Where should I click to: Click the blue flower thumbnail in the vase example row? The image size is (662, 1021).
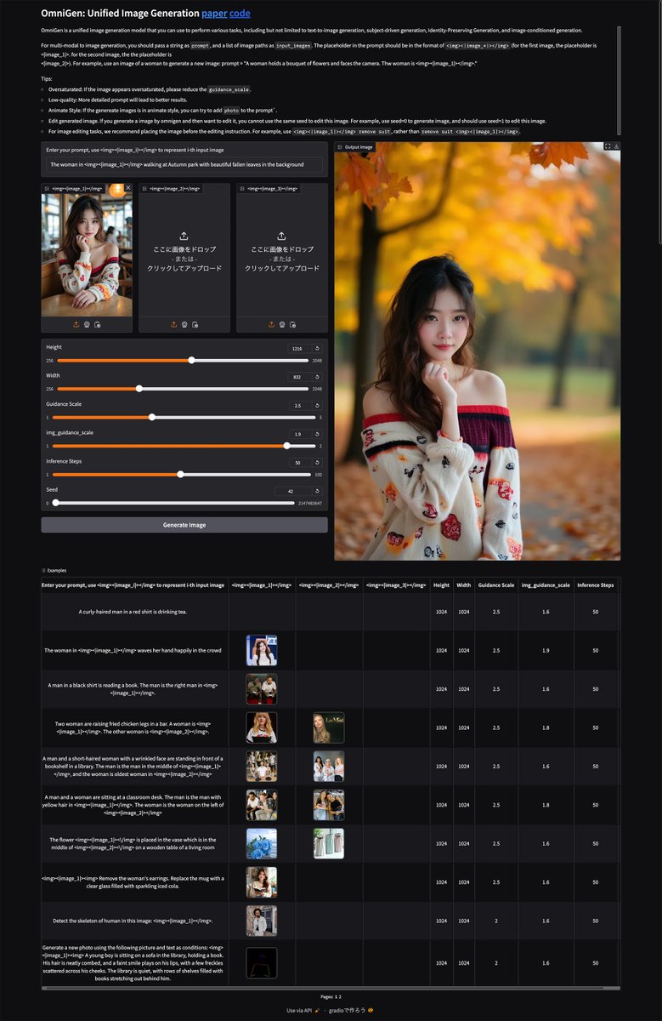pyautogui.click(x=262, y=843)
